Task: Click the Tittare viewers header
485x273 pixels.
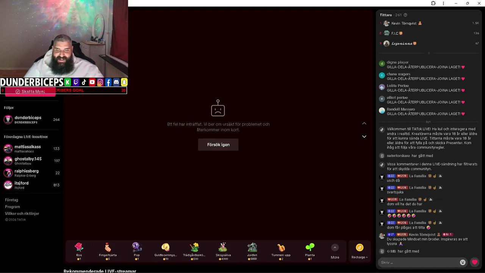Action: point(386,15)
